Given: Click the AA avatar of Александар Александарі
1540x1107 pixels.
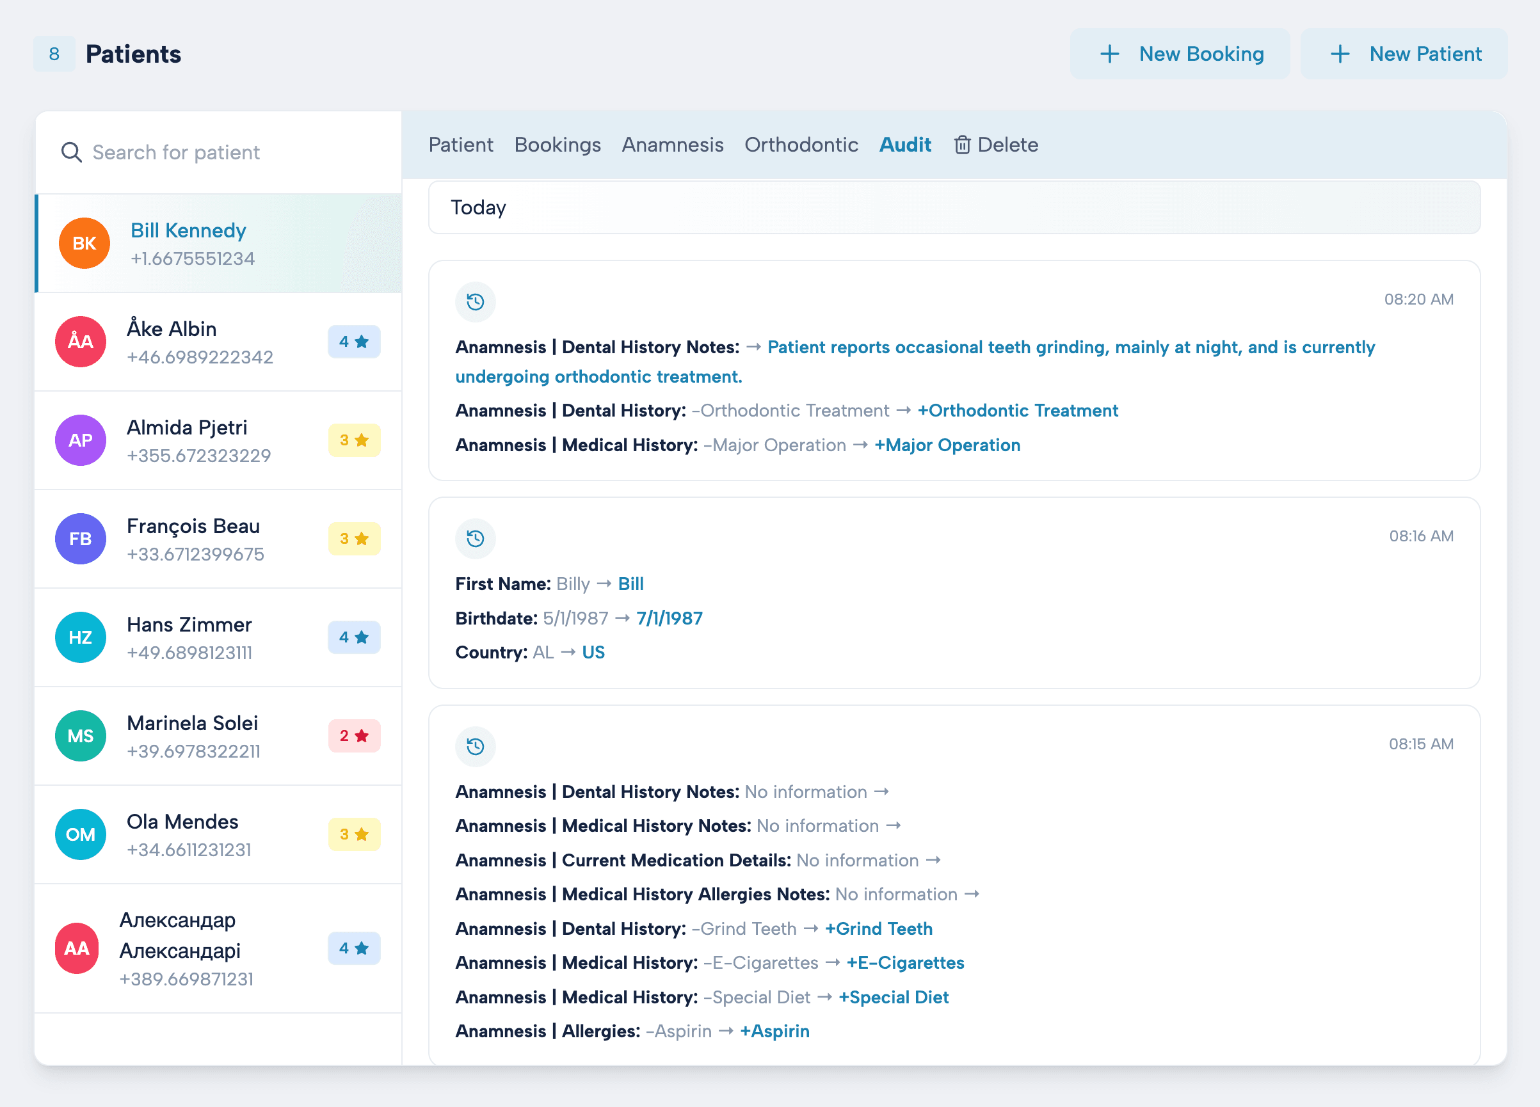Looking at the screenshot, I should click(x=77, y=948).
